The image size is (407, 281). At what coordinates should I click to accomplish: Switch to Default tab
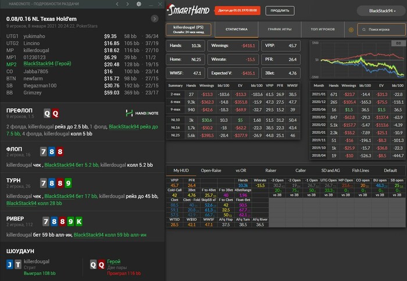390,170
